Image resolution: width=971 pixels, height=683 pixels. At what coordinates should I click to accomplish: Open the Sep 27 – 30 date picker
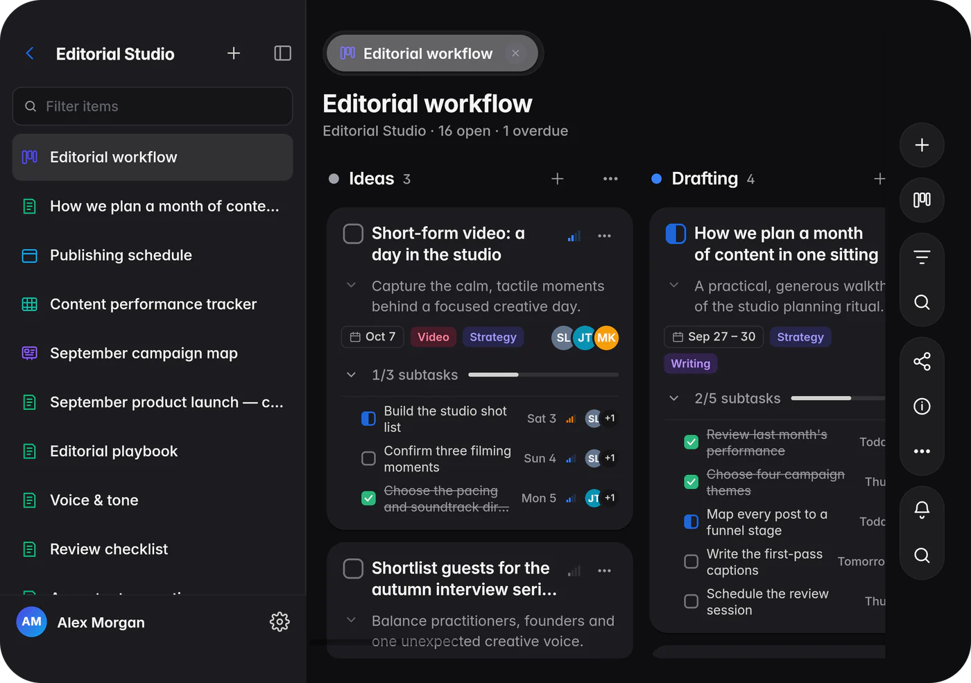coord(714,337)
